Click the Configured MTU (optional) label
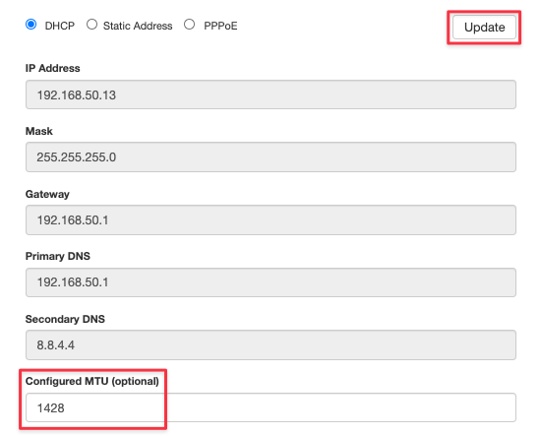 (92, 381)
